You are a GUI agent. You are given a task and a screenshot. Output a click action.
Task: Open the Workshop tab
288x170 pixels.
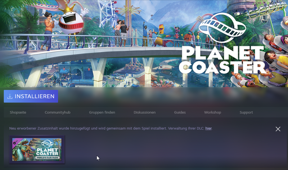click(x=212, y=112)
